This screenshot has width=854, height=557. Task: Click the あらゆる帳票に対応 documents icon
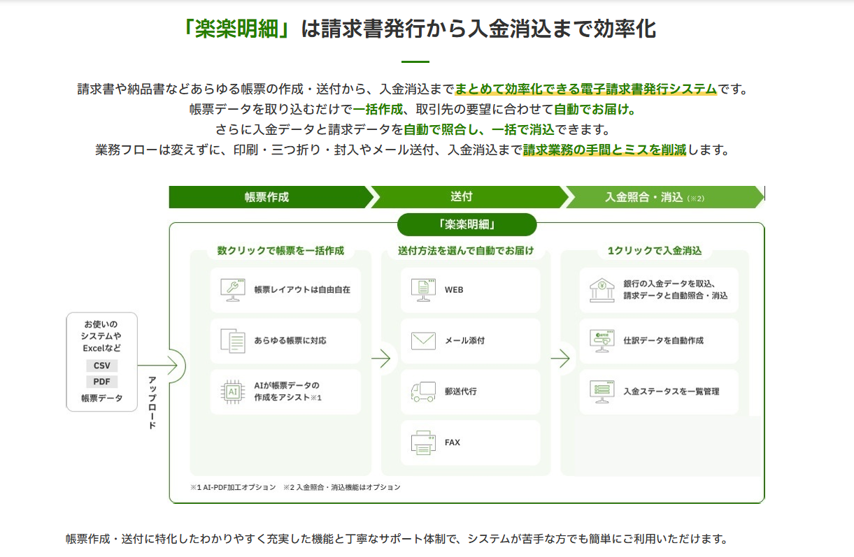(232, 340)
